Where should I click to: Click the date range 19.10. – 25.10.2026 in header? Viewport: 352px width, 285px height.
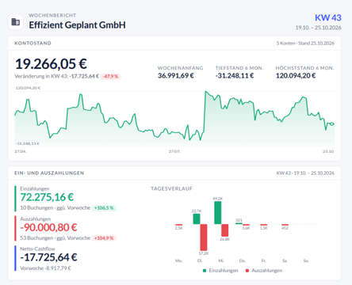click(318, 28)
